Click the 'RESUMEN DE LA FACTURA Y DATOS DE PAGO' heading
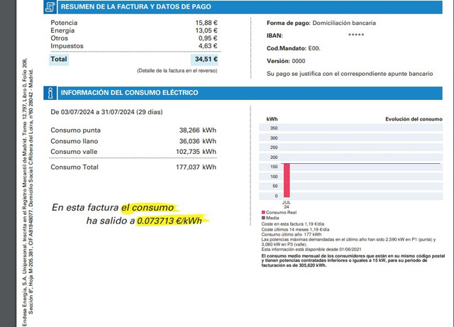Image resolution: width=454 pixels, height=327 pixels. pos(135,6)
